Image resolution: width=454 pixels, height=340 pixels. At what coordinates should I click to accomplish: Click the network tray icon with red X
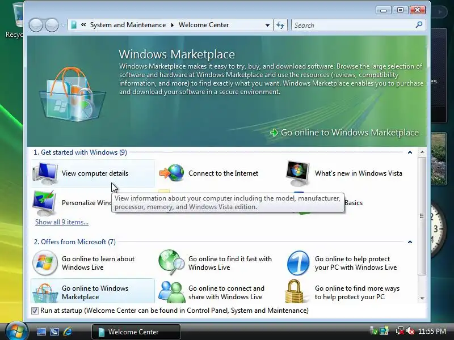click(400, 331)
